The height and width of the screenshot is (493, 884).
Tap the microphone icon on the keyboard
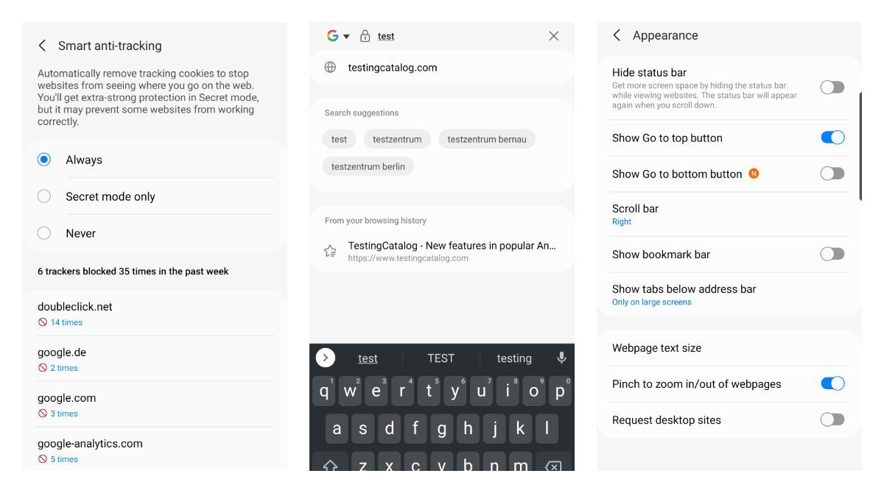563,358
